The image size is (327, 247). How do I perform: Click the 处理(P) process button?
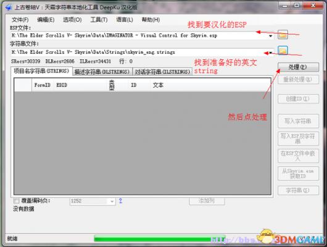click(x=298, y=67)
